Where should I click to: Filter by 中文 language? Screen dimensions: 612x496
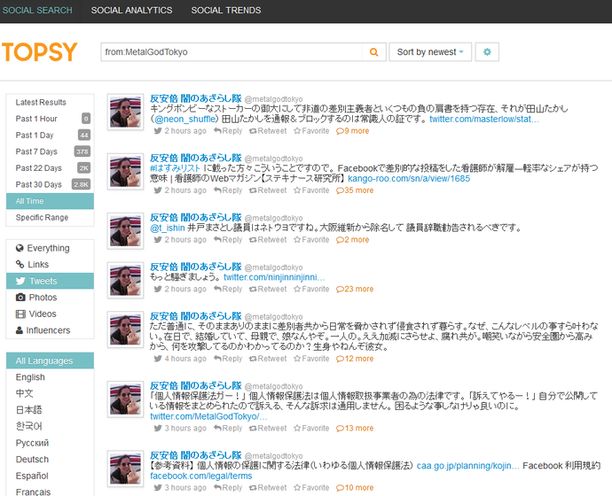pos(24,393)
